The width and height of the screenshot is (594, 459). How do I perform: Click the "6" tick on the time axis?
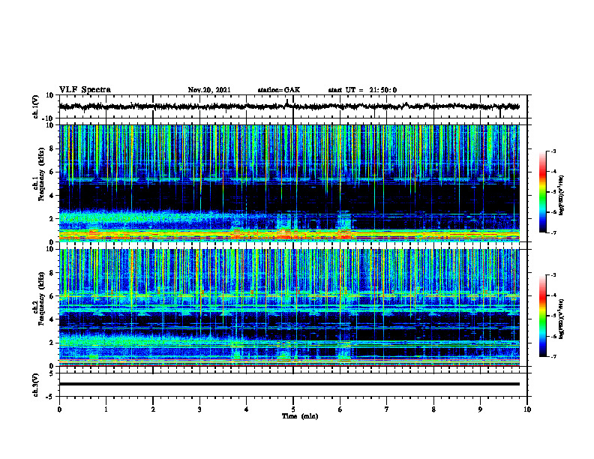[x=340, y=409]
